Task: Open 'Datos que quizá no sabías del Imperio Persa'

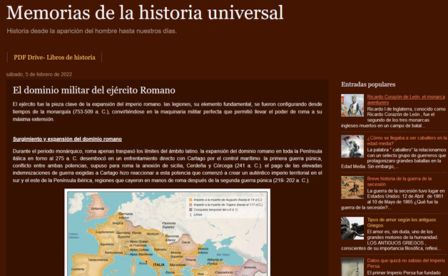Action: point(406,263)
